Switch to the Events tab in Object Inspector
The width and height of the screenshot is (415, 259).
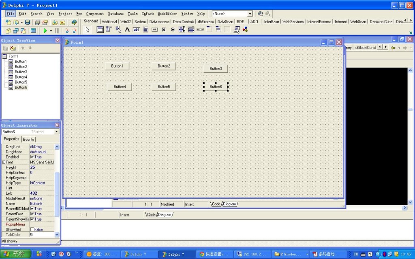click(28, 140)
